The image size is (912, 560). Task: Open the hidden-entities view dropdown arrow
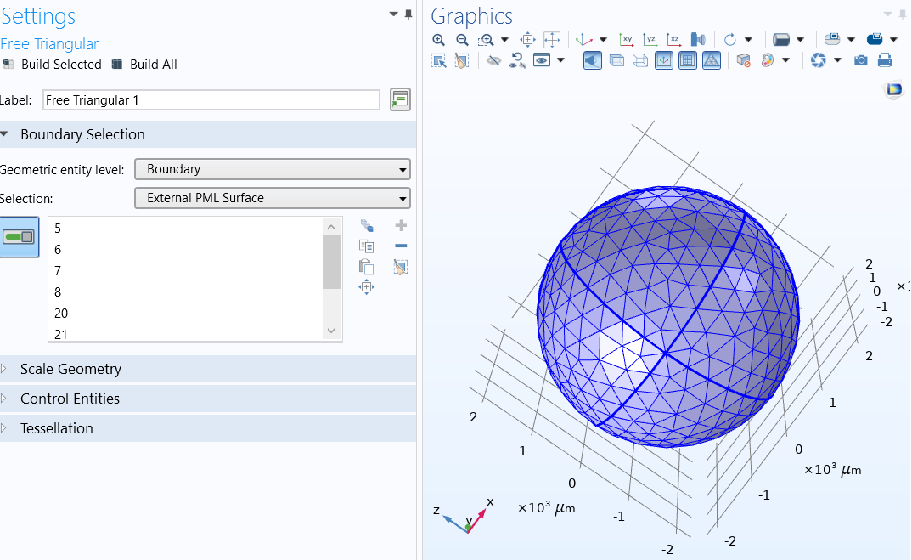[x=560, y=60]
